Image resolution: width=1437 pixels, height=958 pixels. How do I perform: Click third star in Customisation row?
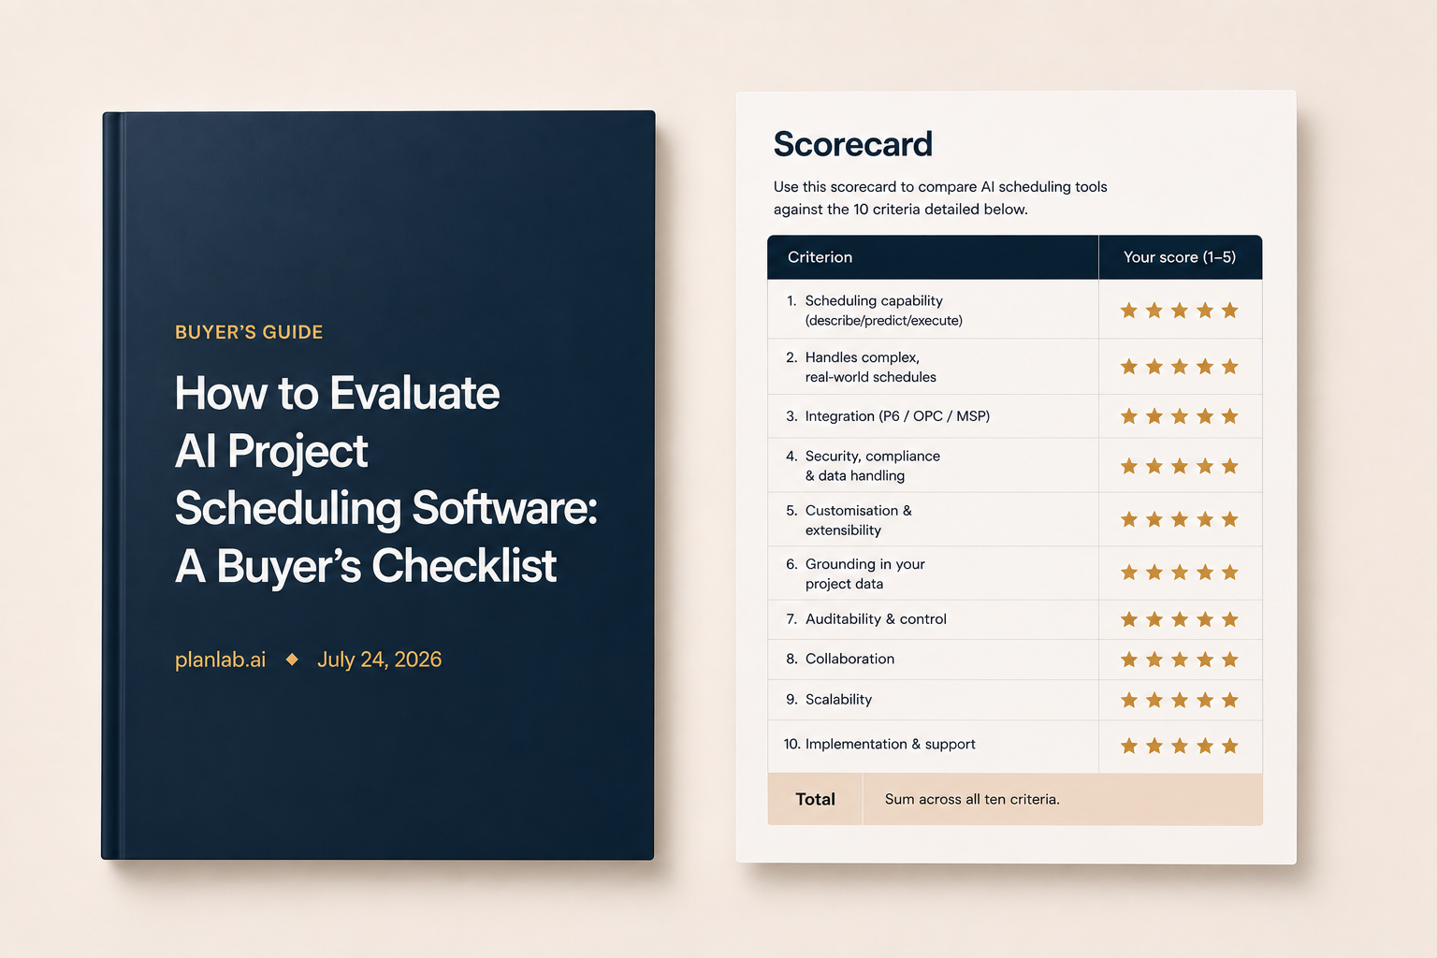1180,519
